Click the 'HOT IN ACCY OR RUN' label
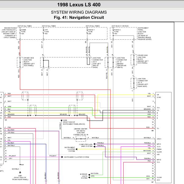The width and height of the screenshot is (184, 184). [120, 26]
